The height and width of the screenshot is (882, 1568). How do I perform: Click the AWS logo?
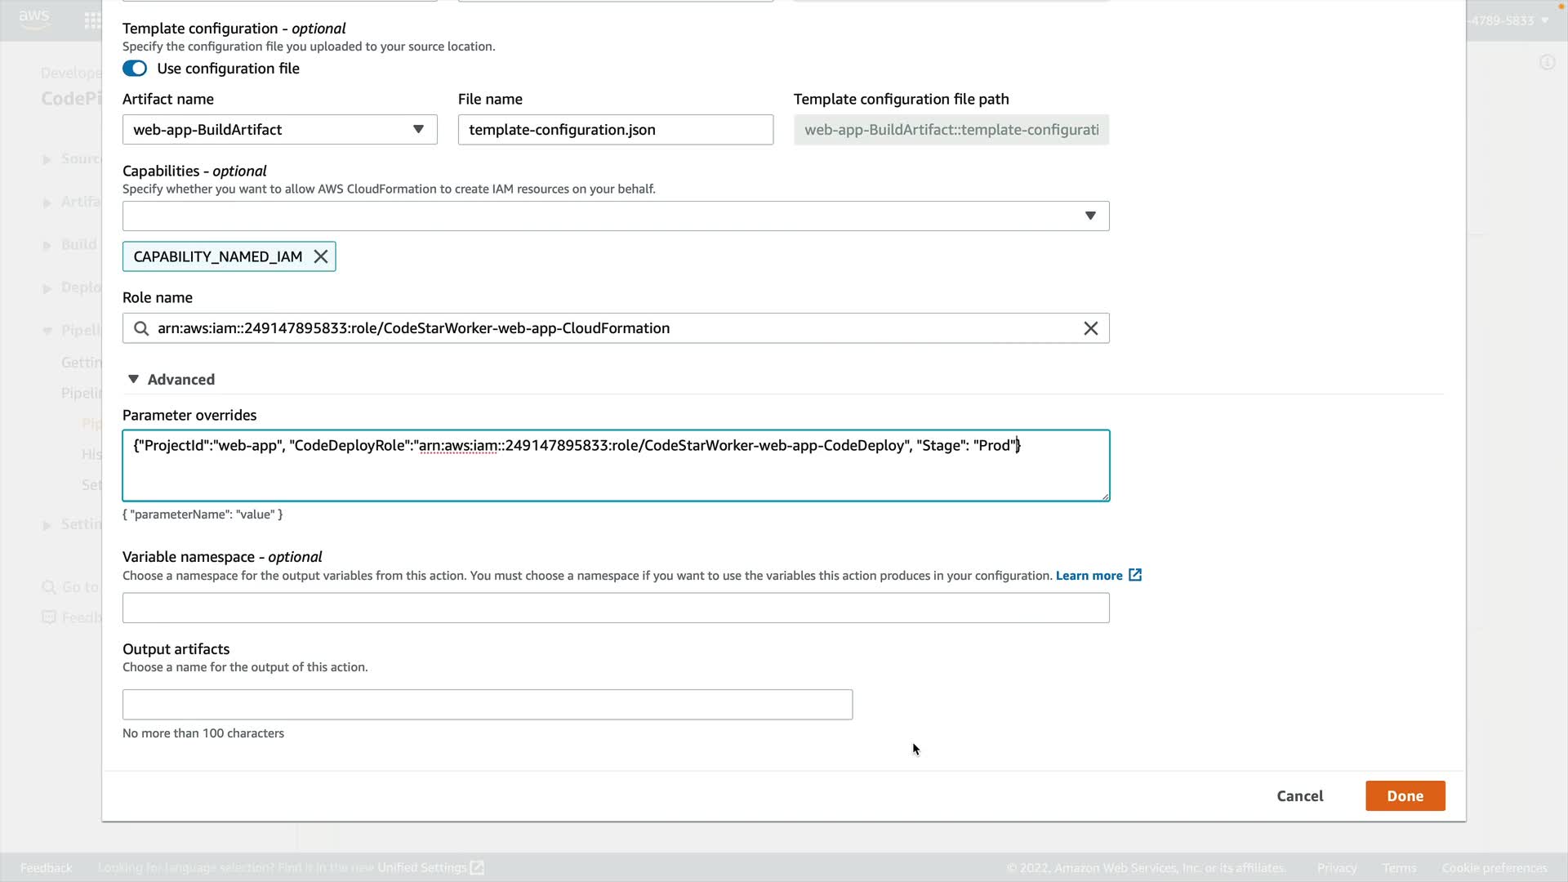click(x=34, y=19)
